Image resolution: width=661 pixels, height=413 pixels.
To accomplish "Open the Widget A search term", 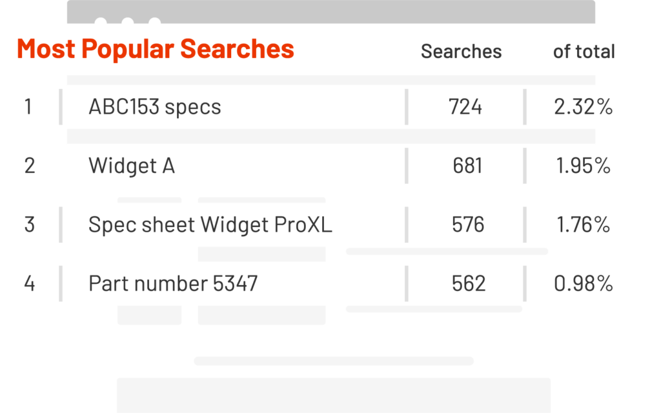I will tap(132, 166).
